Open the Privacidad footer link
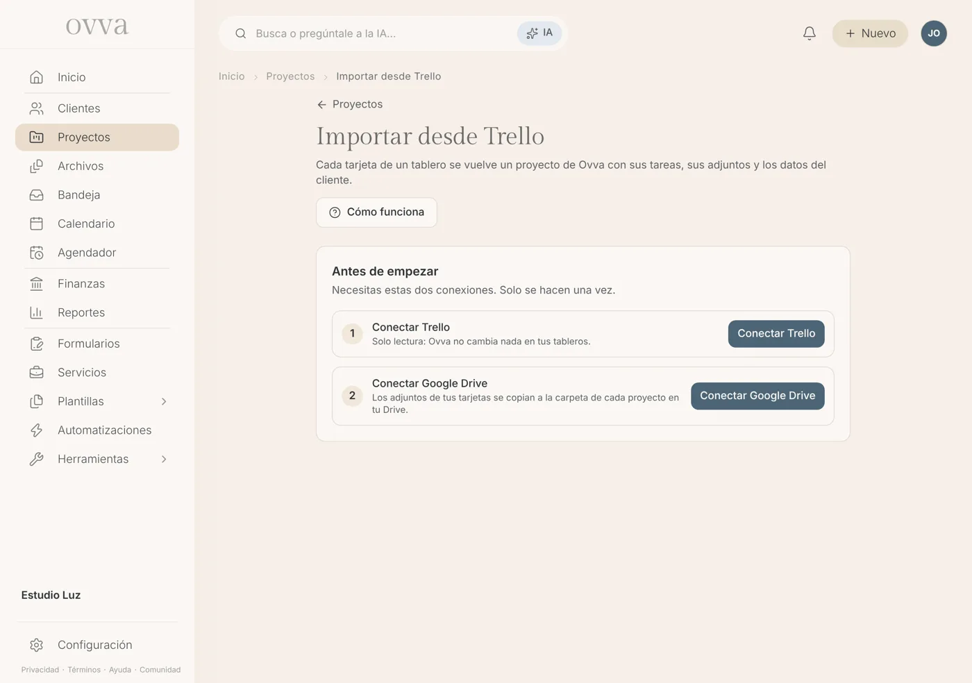 pyautogui.click(x=40, y=670)
